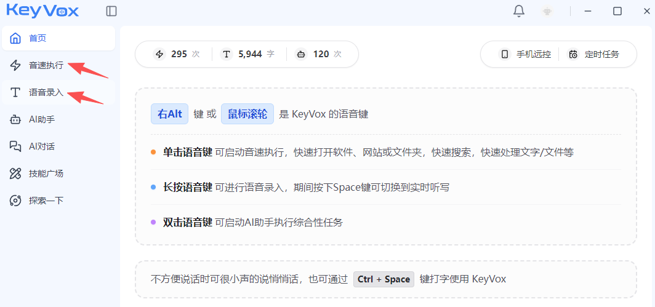
Task: Open AI对话 in the sidebar
Action: (x=58, y=146)
